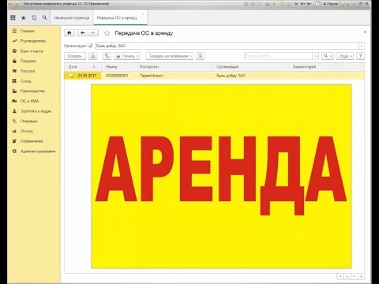Viewport: 379px width, 284px height.
Task: Expand the search field history dropdown
Action: (316, 56)
